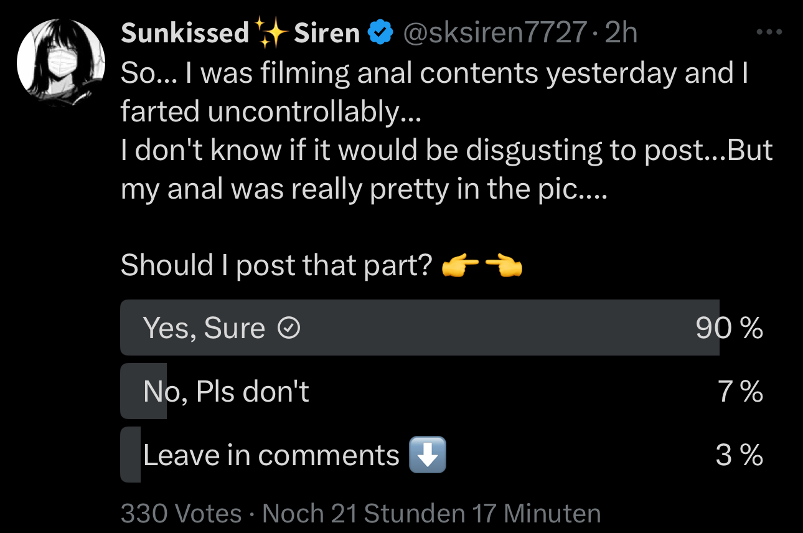Click the "Should I post that part?" text

tap(276, 266)
